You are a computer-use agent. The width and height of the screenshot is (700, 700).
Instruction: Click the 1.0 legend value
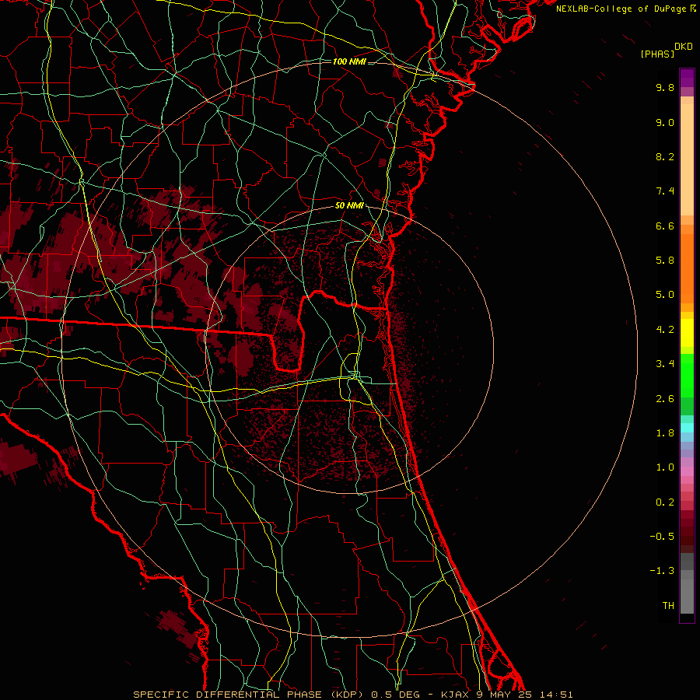pyautogui.click(x=665, y=467)
